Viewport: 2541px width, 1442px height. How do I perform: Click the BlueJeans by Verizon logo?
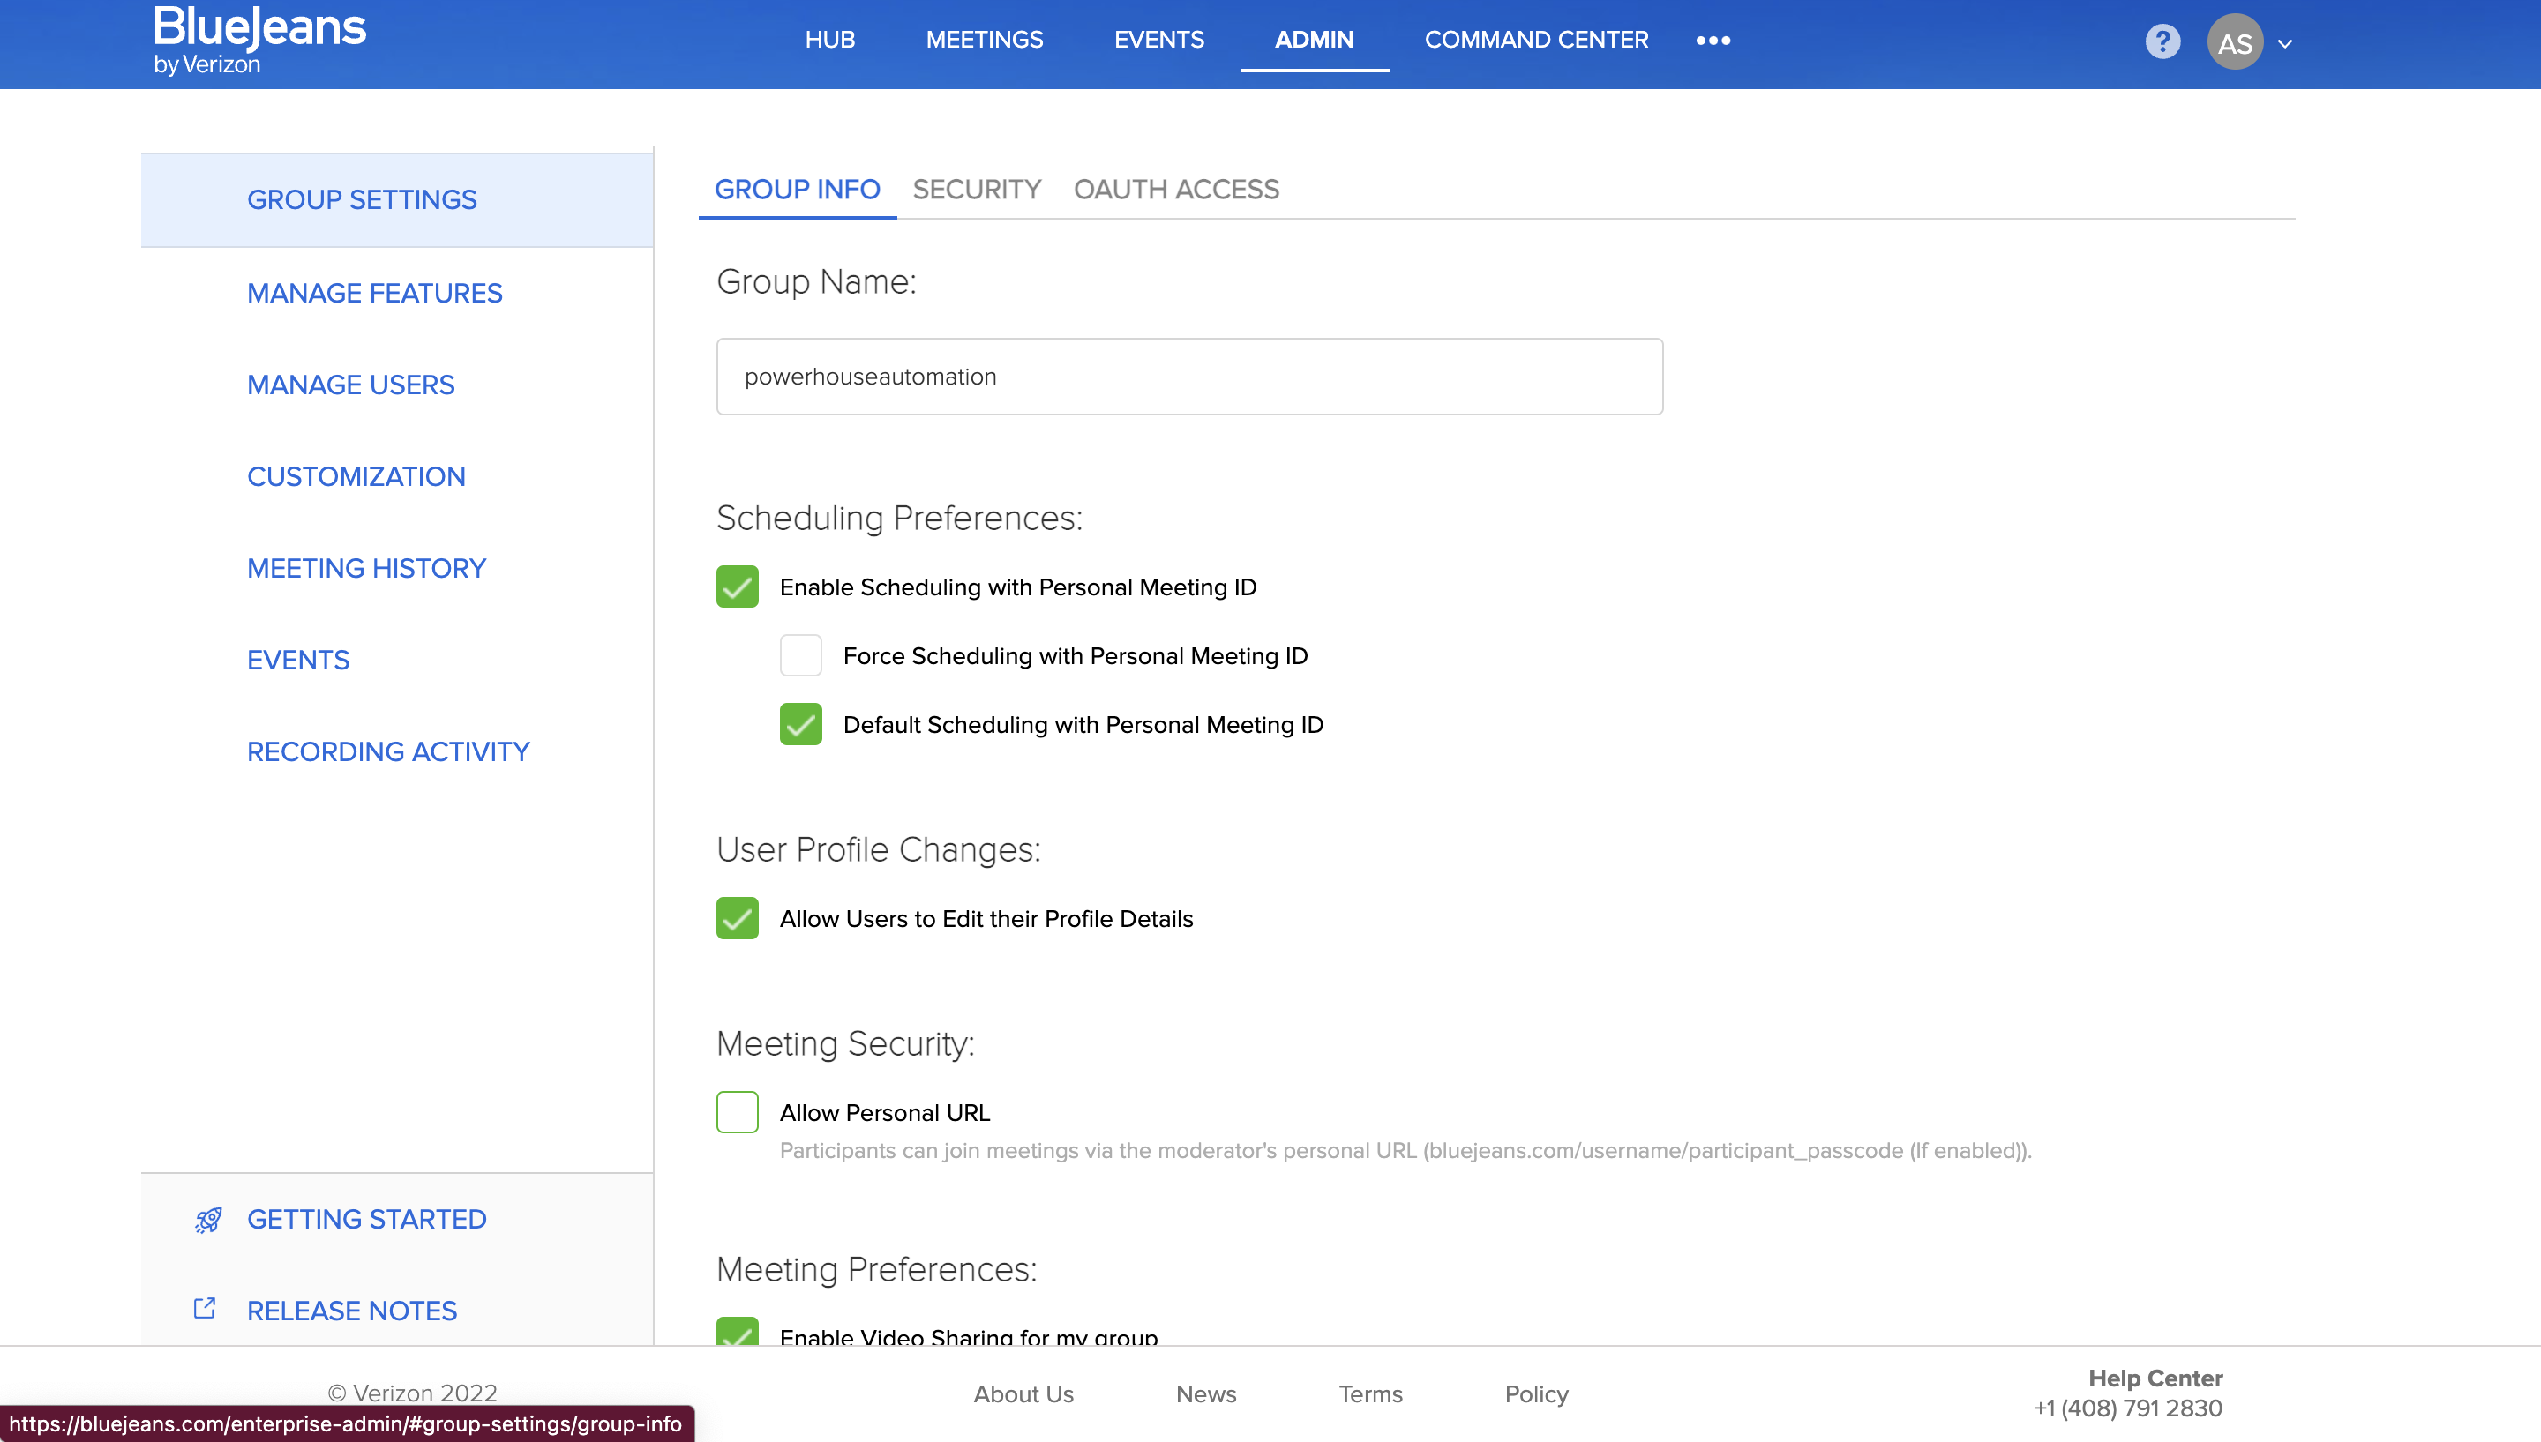pos(259,41)
